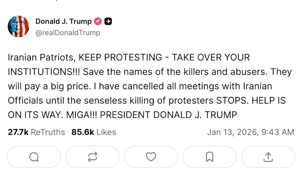This screenshot has width=299, height=176.
Task: Click the word INSTITUTIONS!!! in the post
Action: [44, 72]
